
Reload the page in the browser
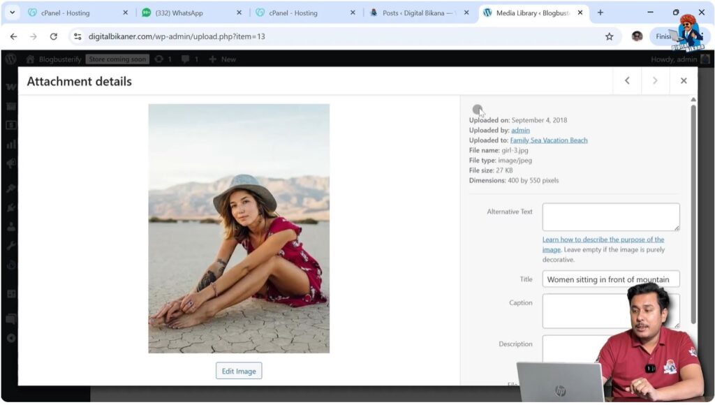coord(54,36)
